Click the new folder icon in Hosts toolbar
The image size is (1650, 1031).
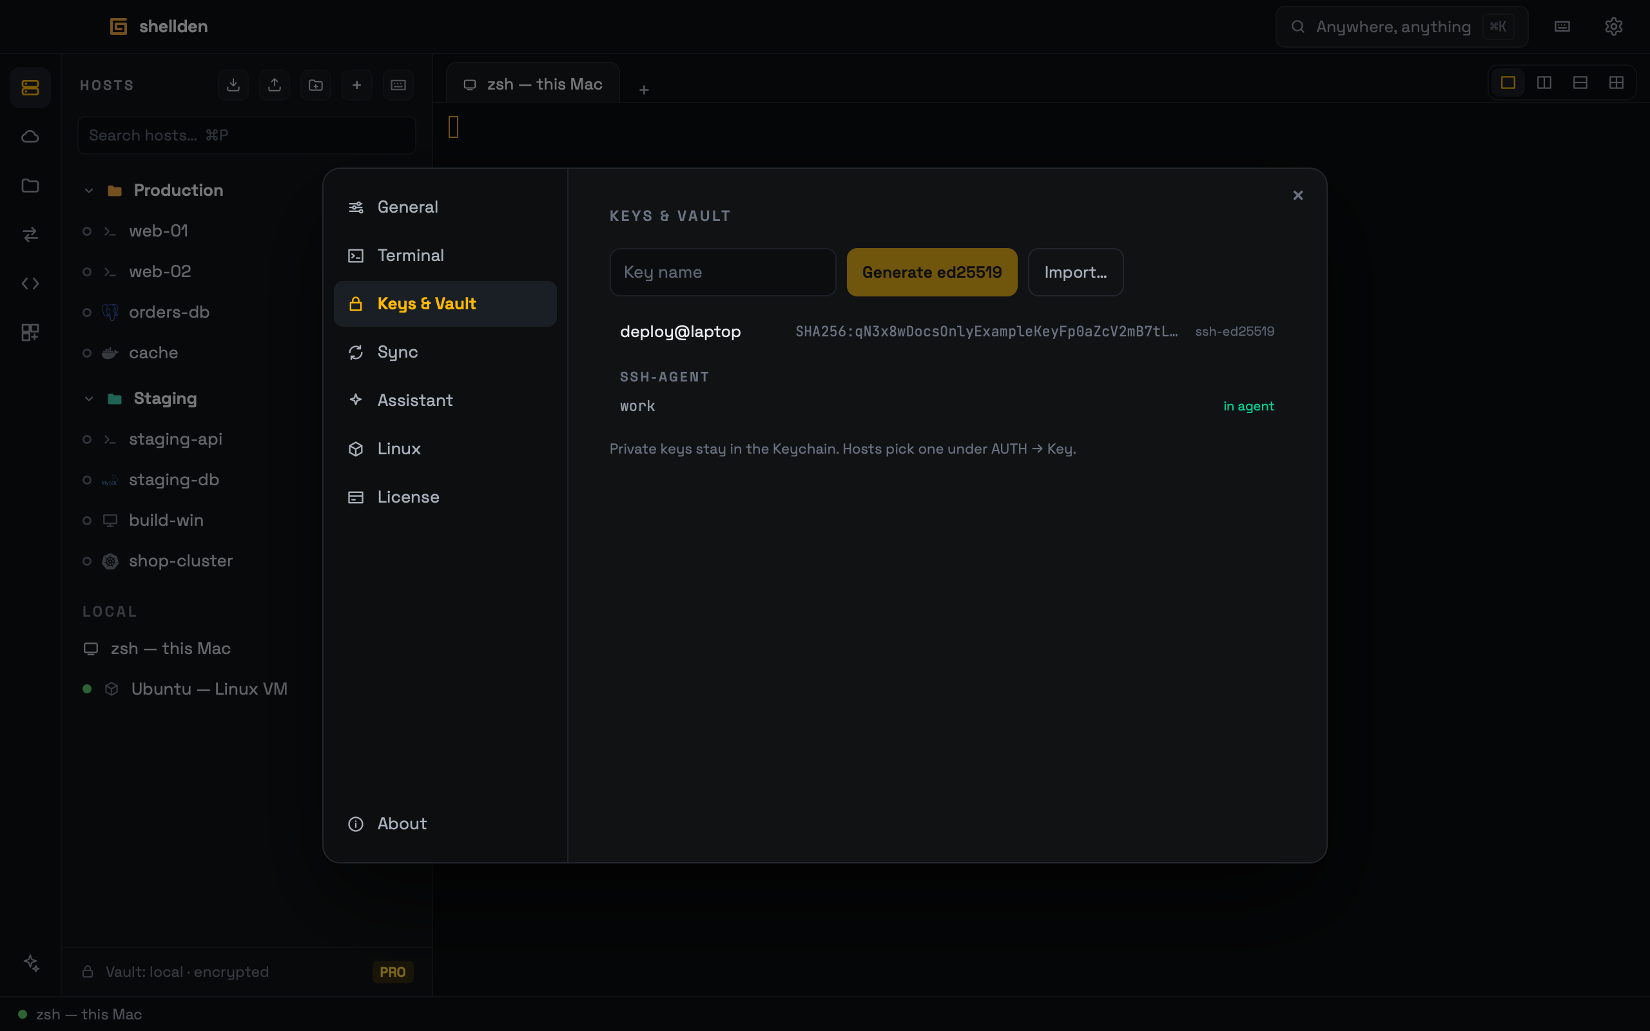[316, 84]
